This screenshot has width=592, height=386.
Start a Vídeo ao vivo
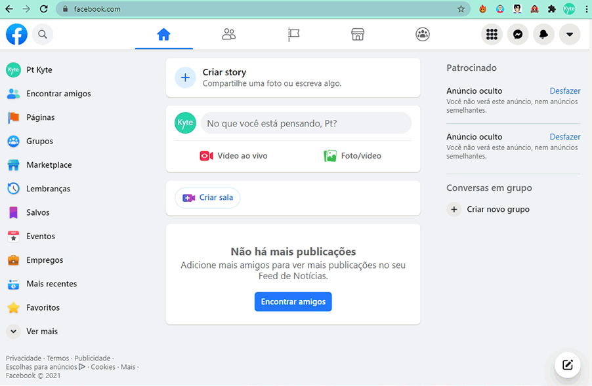coord(234,156)
